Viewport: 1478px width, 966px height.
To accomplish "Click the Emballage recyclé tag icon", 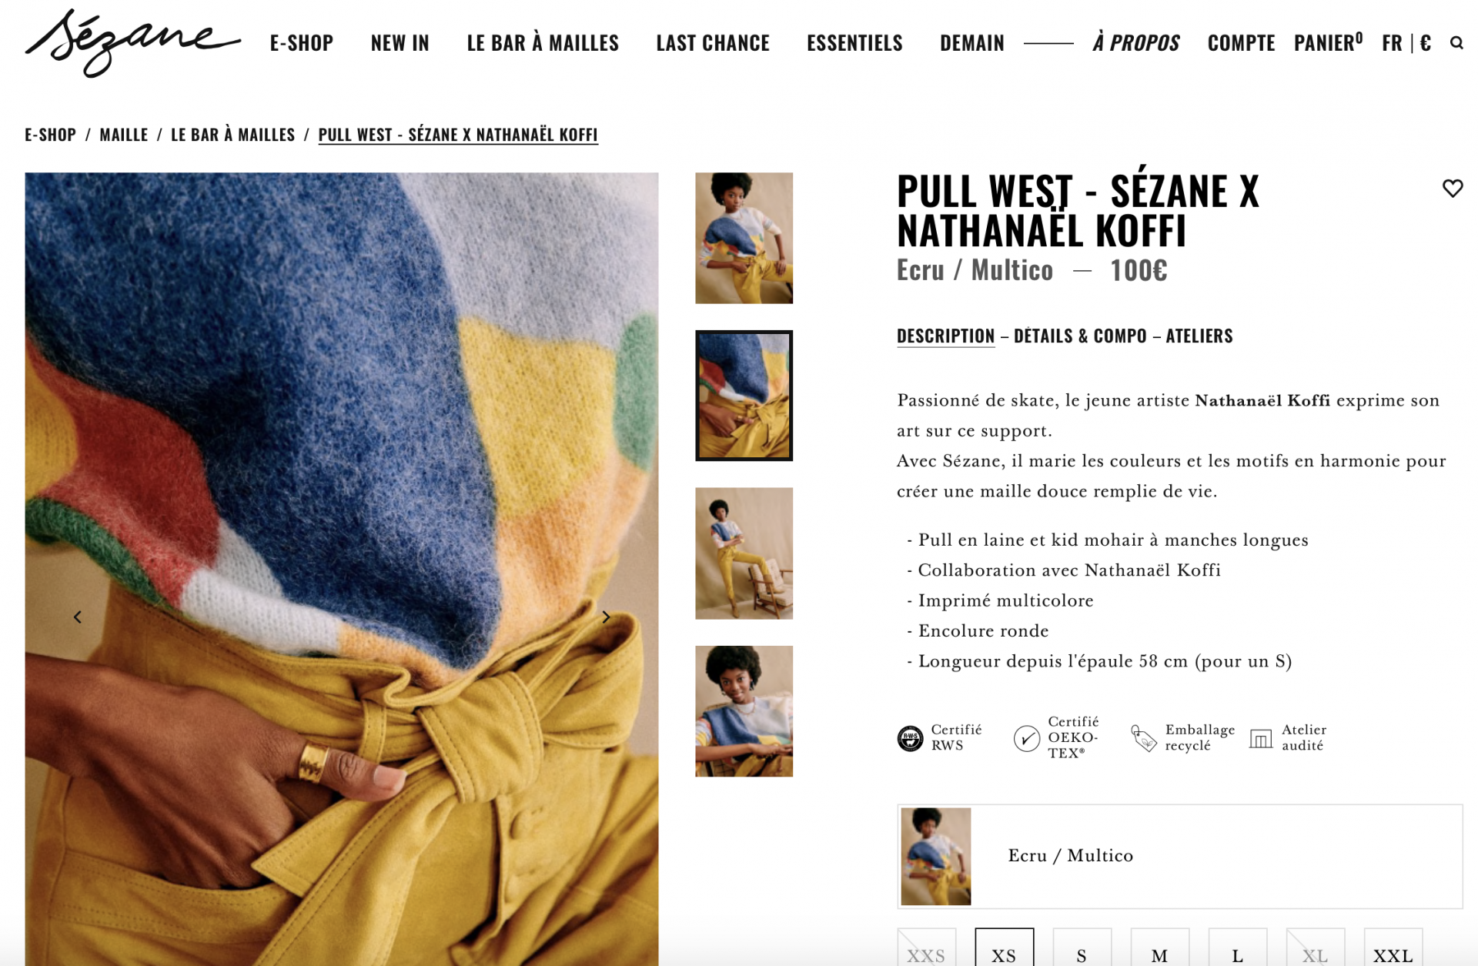I will coord(1143,738).
